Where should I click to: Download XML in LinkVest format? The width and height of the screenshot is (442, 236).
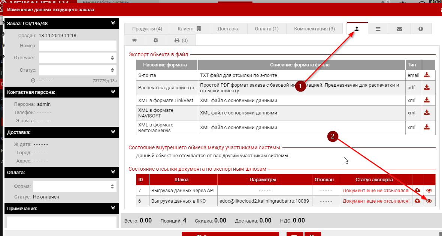[427, 100]
